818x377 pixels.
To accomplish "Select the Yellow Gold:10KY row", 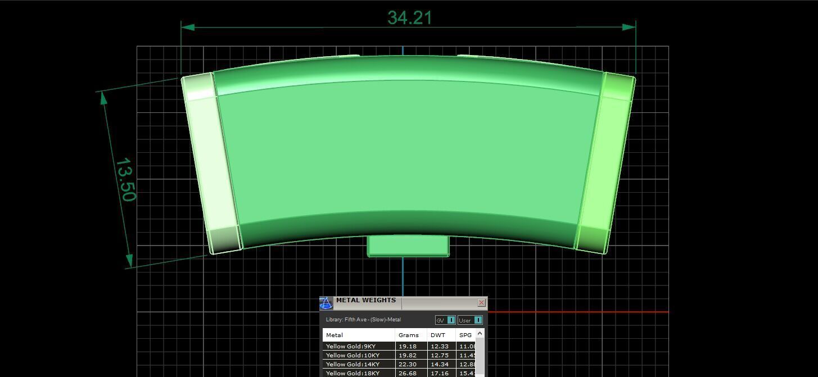I will point(399,355).
